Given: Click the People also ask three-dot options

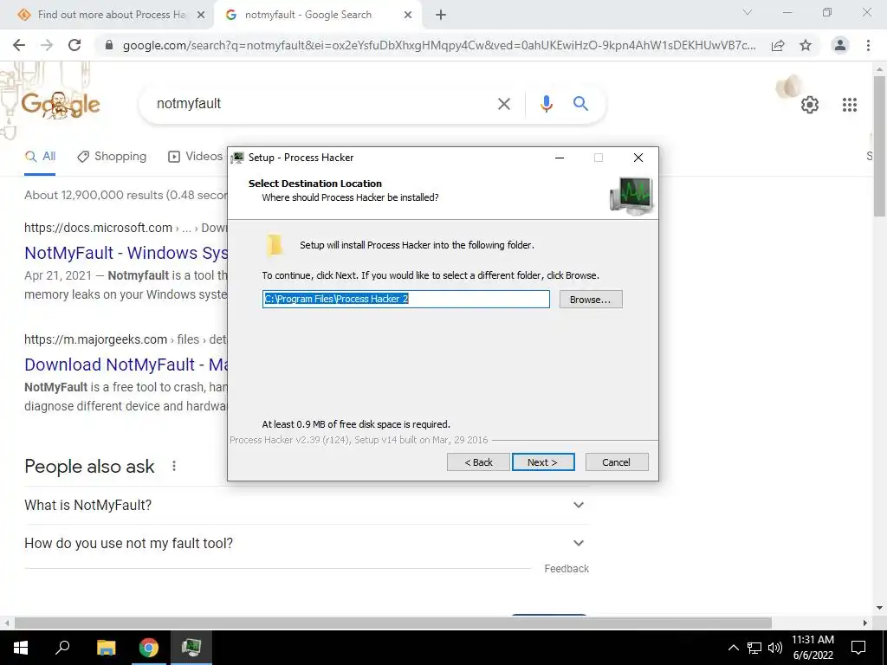Looking at the screenshot, I should 174,466.
